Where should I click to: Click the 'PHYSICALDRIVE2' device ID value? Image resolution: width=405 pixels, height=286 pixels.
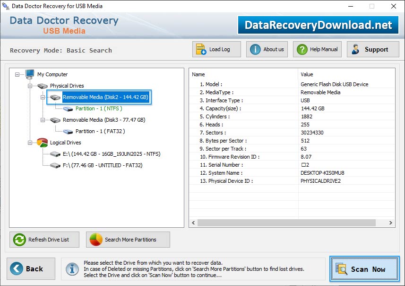point(320,181)
